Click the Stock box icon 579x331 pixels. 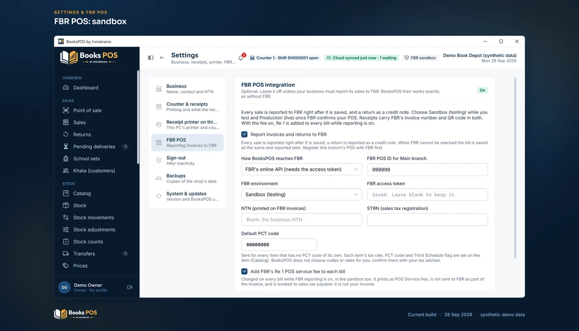pos(66,206)
